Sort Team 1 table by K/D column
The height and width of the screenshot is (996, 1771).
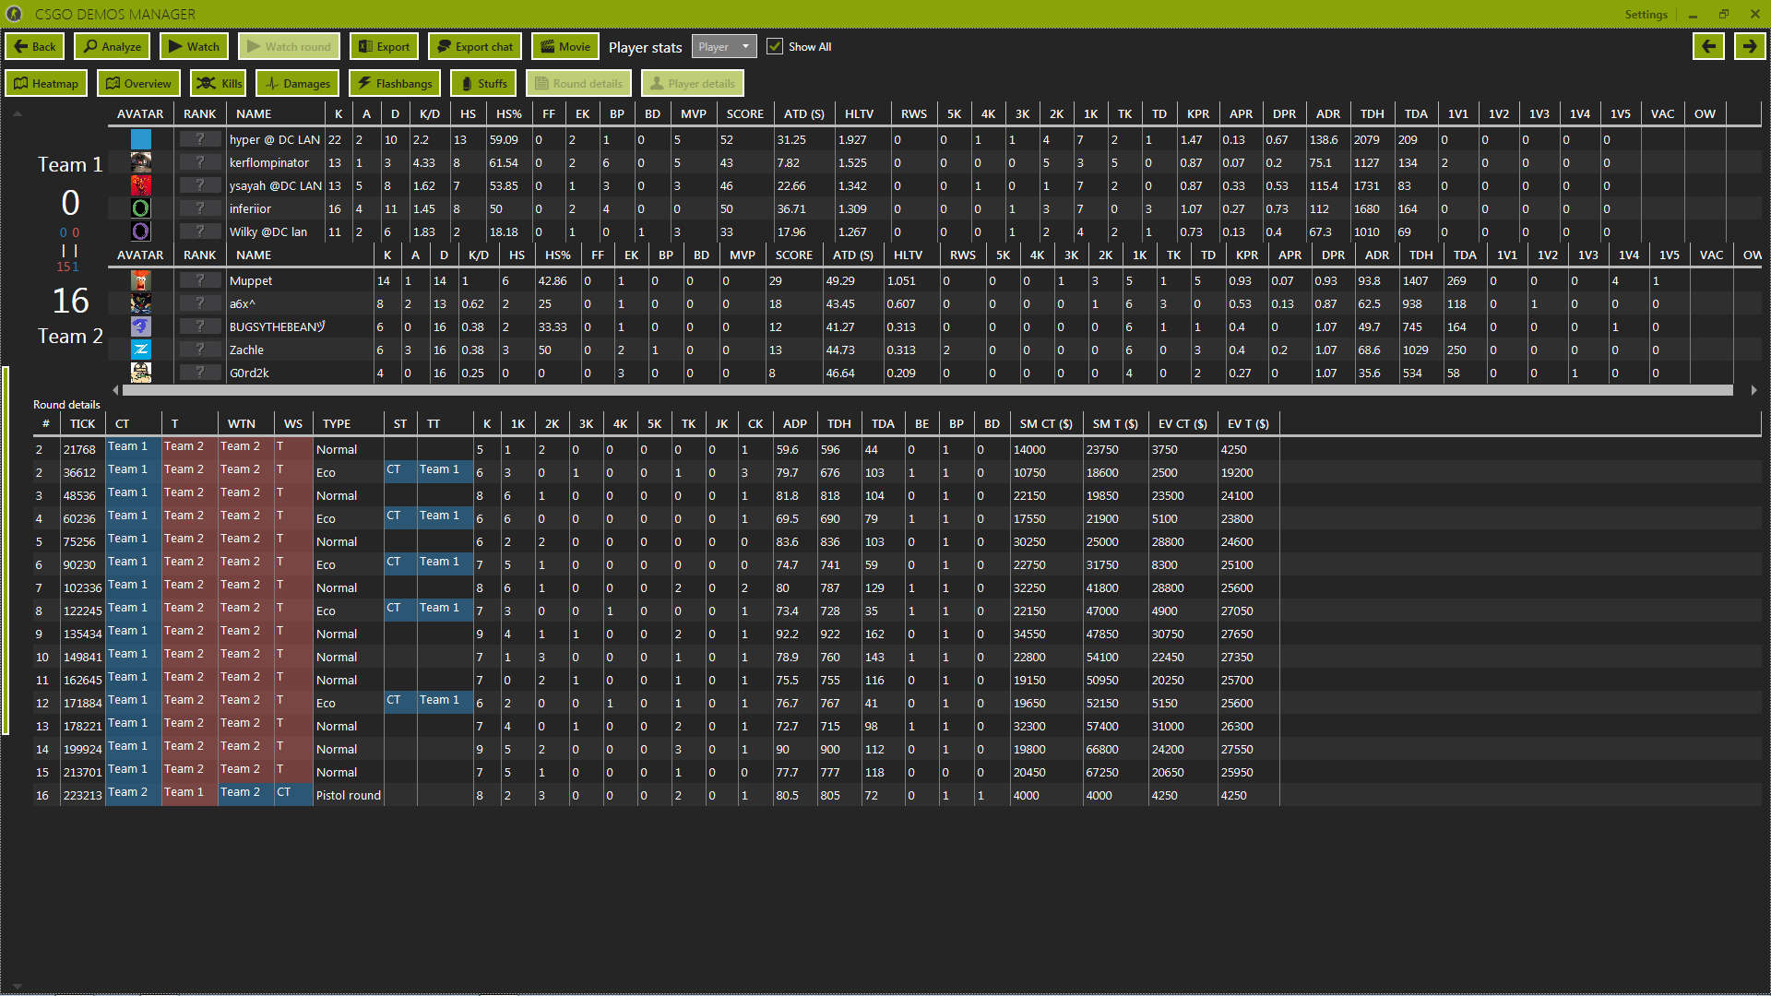point(430,113)
